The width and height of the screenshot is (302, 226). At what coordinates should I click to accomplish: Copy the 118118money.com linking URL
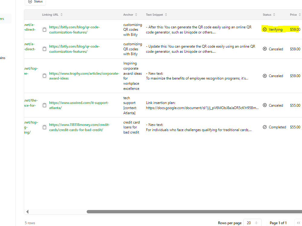(44, 127)
